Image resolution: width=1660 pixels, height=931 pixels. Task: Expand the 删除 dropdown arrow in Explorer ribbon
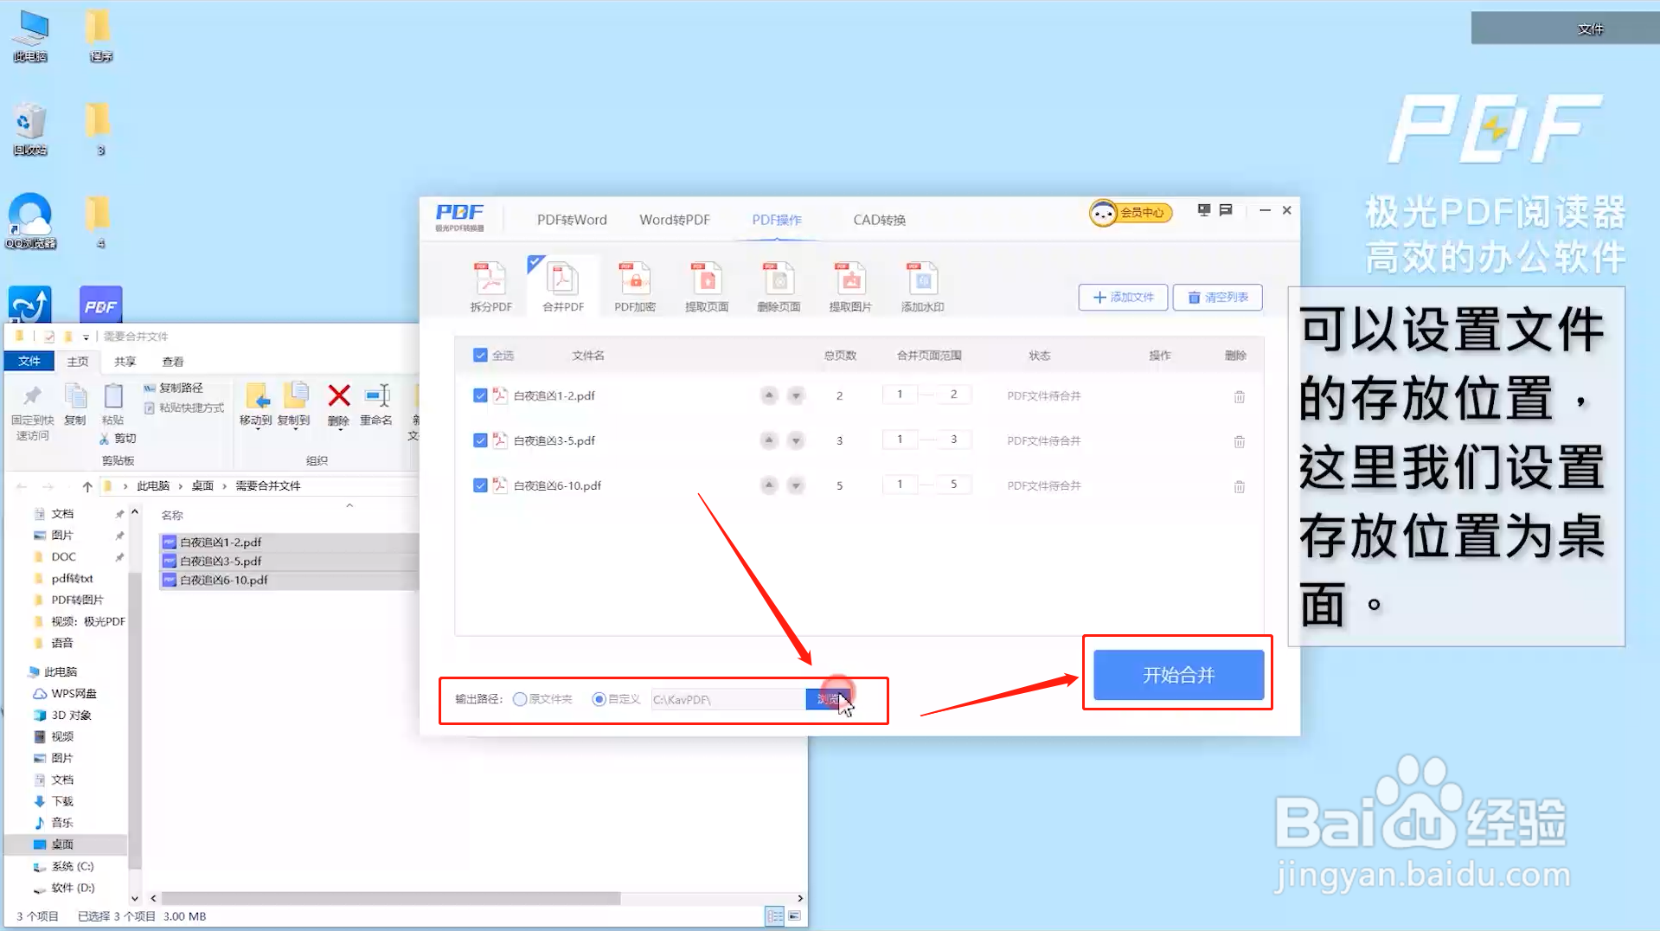(338, 429)
